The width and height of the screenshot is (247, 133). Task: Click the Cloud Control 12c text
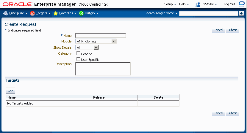93,4
